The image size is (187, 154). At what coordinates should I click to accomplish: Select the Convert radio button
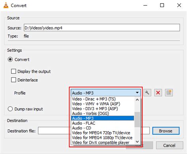10,60
